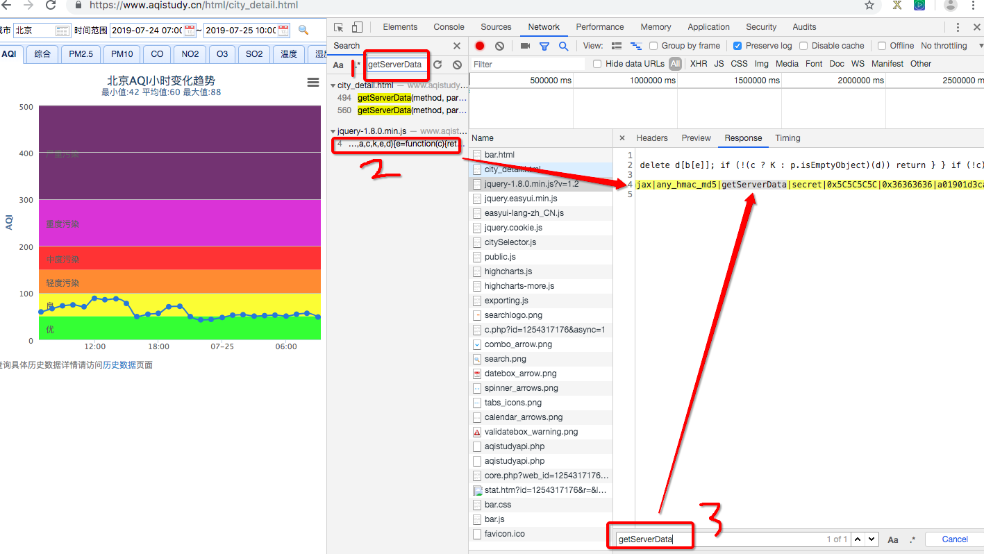Switch to the Elements tab
This screenshot has height=554, width=984.
(x=400, y=27)
